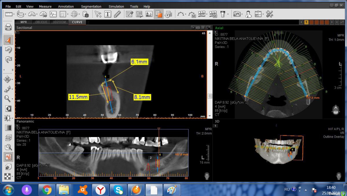
Task: Open the Segmentation menu
Action: tap(91, 6)
